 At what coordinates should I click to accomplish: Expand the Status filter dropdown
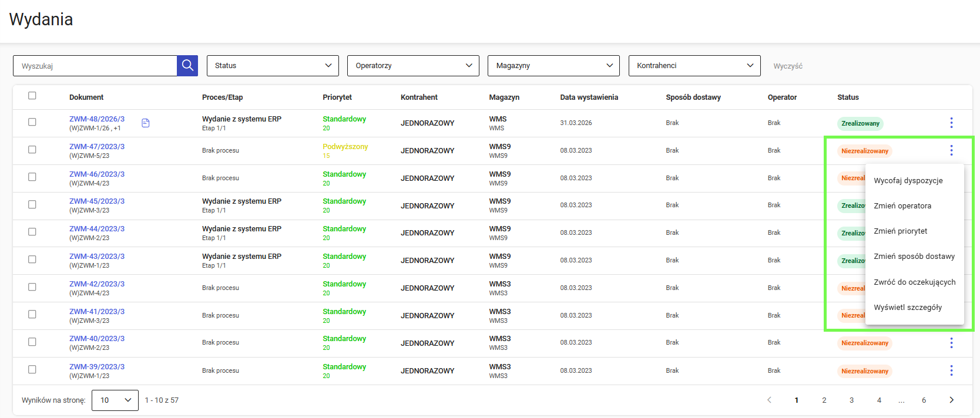tap(273, 66)
